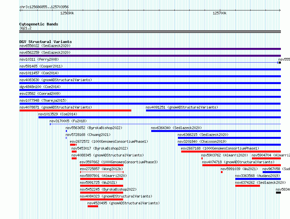Click the nsv3170005 (Fu2018) label
This screenshot has width=290, height=219.
click(x=68, y=121)
